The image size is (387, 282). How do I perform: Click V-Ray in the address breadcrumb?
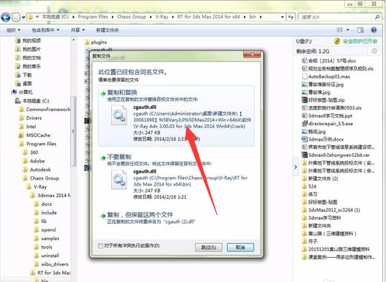[162, 17]
